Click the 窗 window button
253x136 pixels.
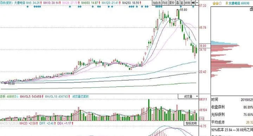pyautogui.click(x=182, y=3)
